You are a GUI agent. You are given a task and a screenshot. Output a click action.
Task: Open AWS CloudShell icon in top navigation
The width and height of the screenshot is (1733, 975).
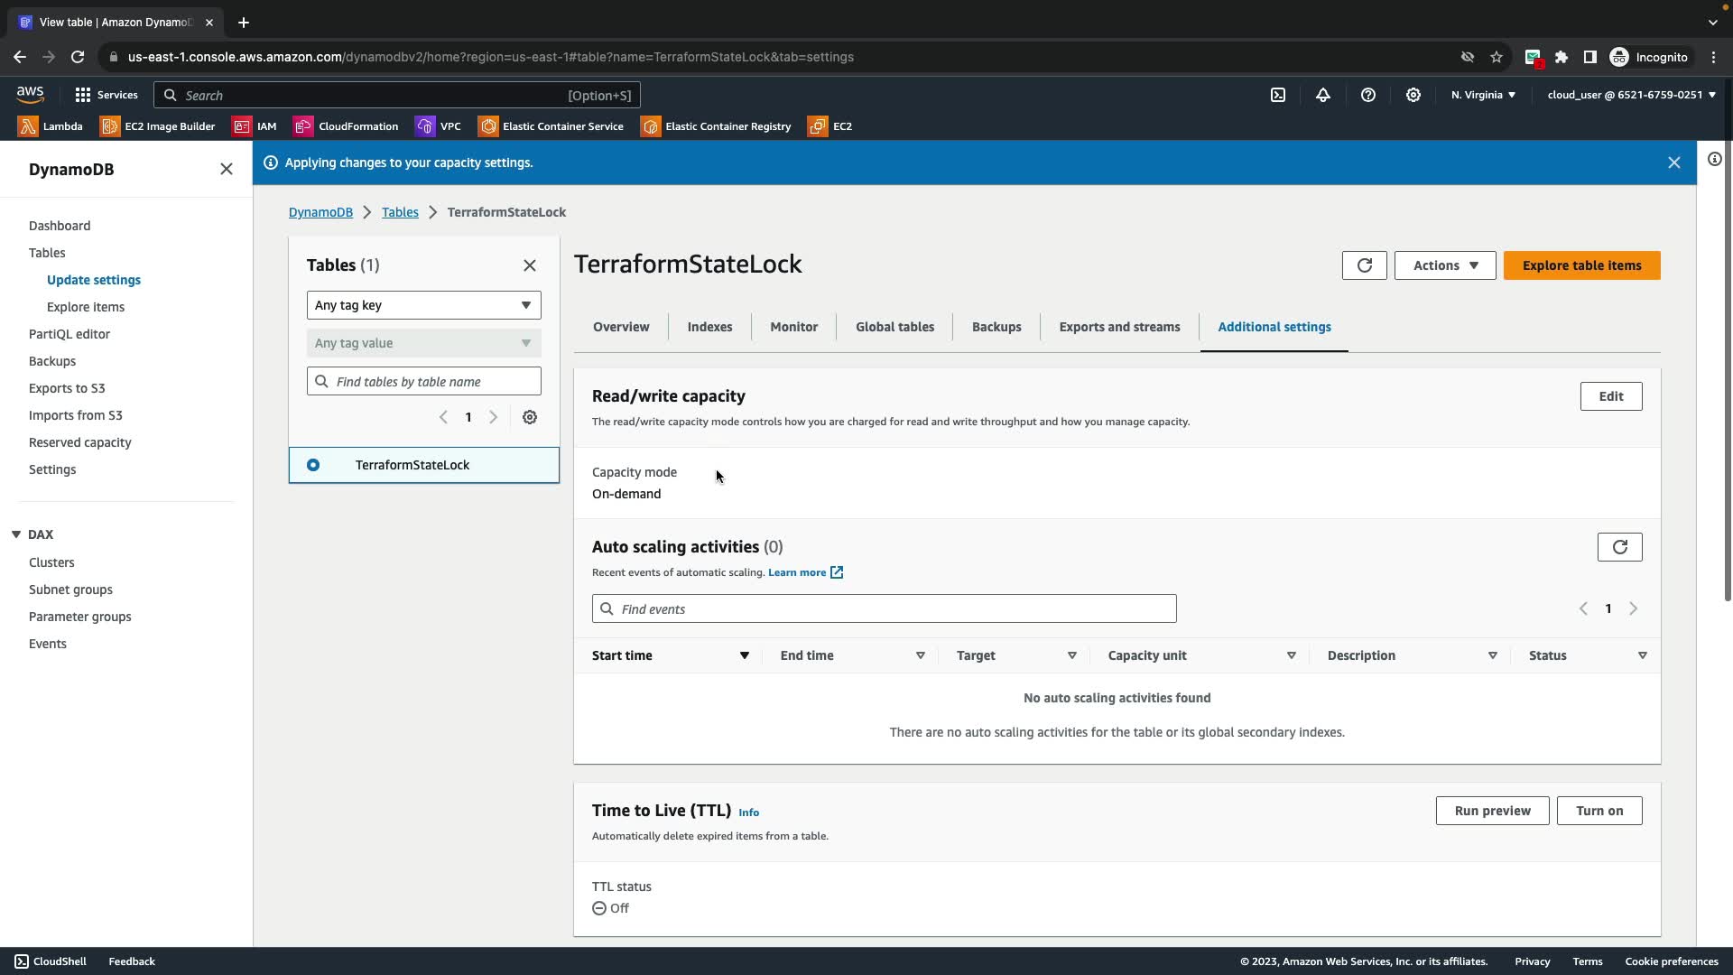1278,95
